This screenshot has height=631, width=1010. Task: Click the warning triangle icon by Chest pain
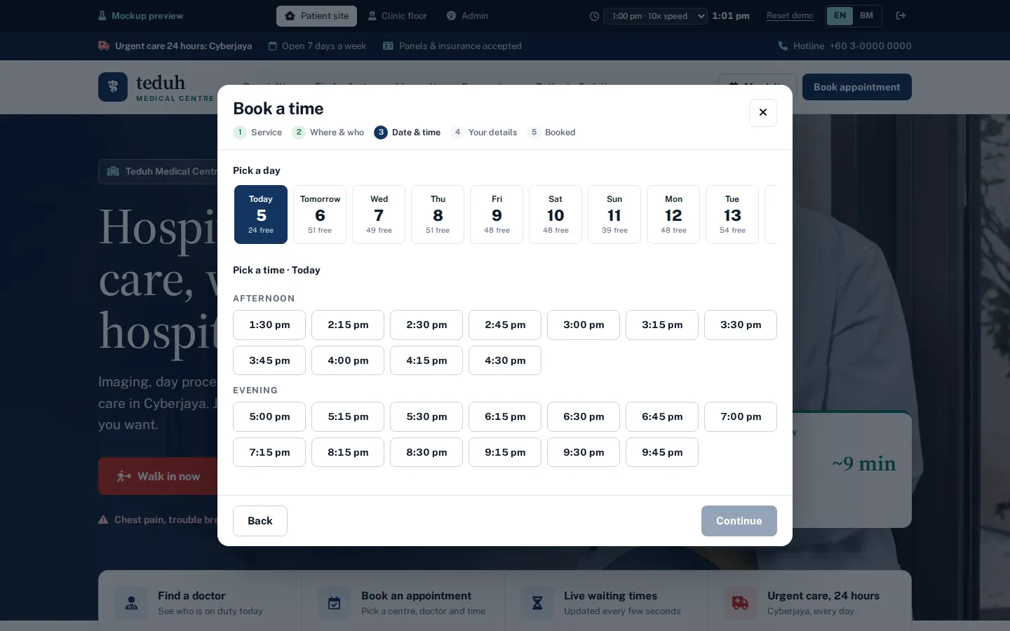pyautogui.click(x=103, y=520)
